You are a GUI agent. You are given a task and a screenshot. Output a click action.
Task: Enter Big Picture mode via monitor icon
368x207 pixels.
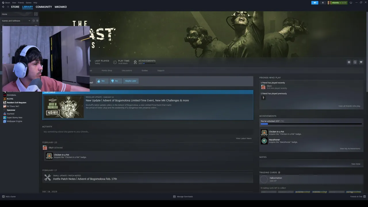[x=351, y=3]
